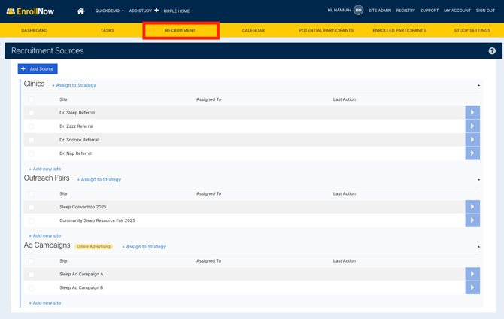This screenshot has height=319, width=504.
Task: Open arrow button for Sleep Convention 2025
Action: [472, 207]
